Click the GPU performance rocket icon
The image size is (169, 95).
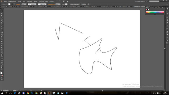pyautogui.click(x=68, y=1)
